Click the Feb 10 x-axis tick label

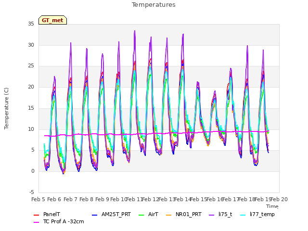tap(118, 199)
